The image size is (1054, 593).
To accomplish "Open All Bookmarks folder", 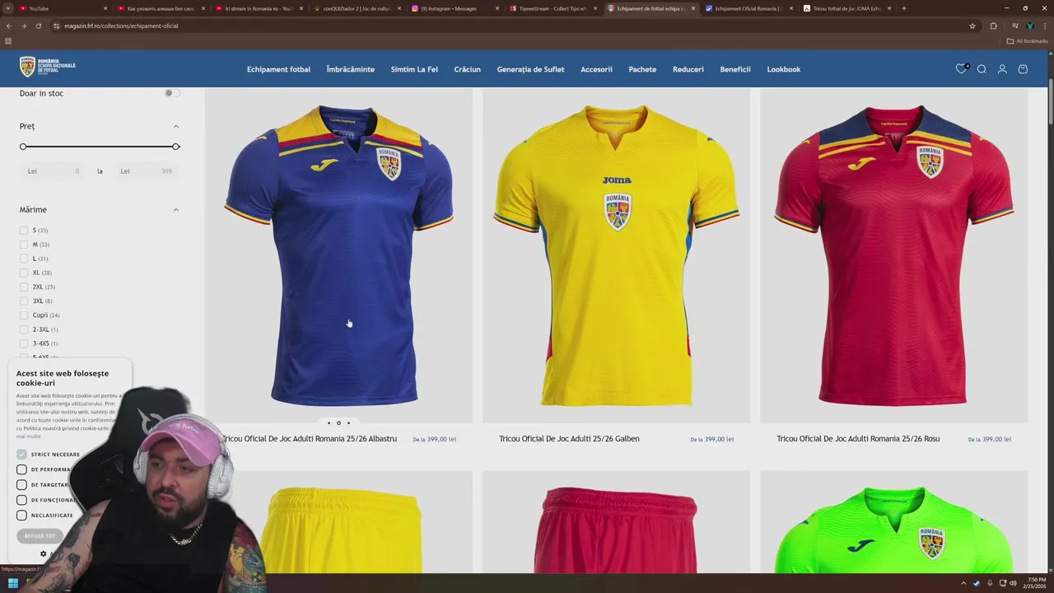I will click(x=1028, y=40).
